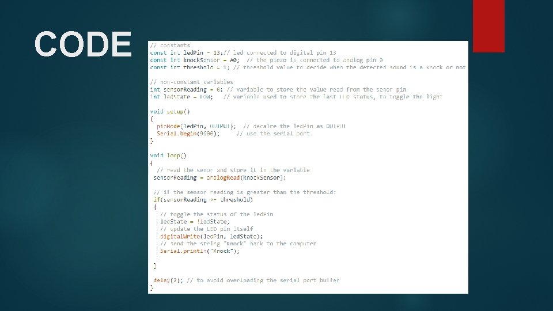The height and width of the screenshot is (311, 553).
Task: Click the 'digitalWrite(ledPin, ledState)' line
Action: coord(211,236)
